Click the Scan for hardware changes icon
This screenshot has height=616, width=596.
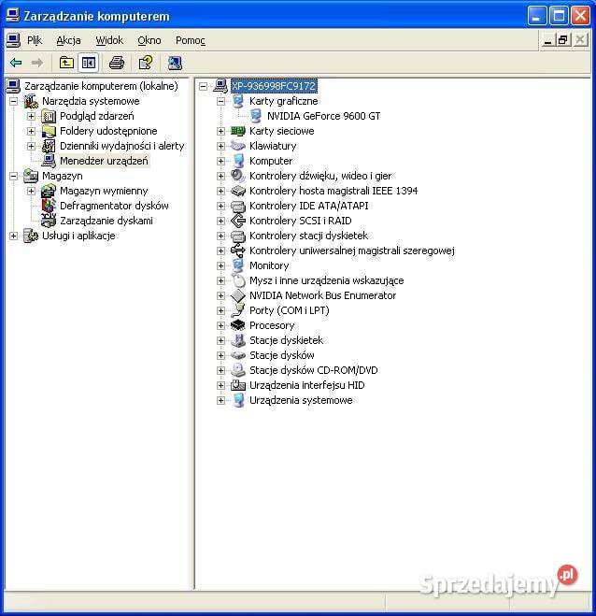(x=175, y=63)
